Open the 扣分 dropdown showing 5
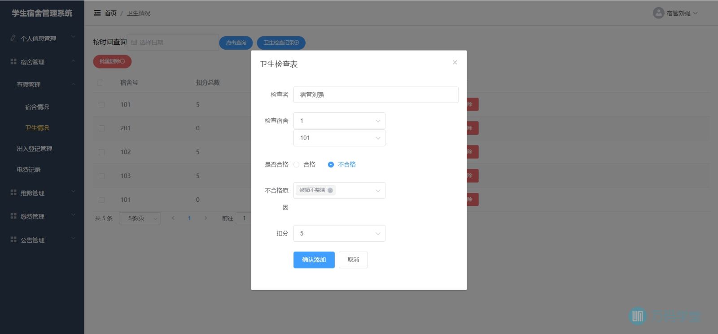This screenshot has width=718, height=334. [x=339, y=233]
